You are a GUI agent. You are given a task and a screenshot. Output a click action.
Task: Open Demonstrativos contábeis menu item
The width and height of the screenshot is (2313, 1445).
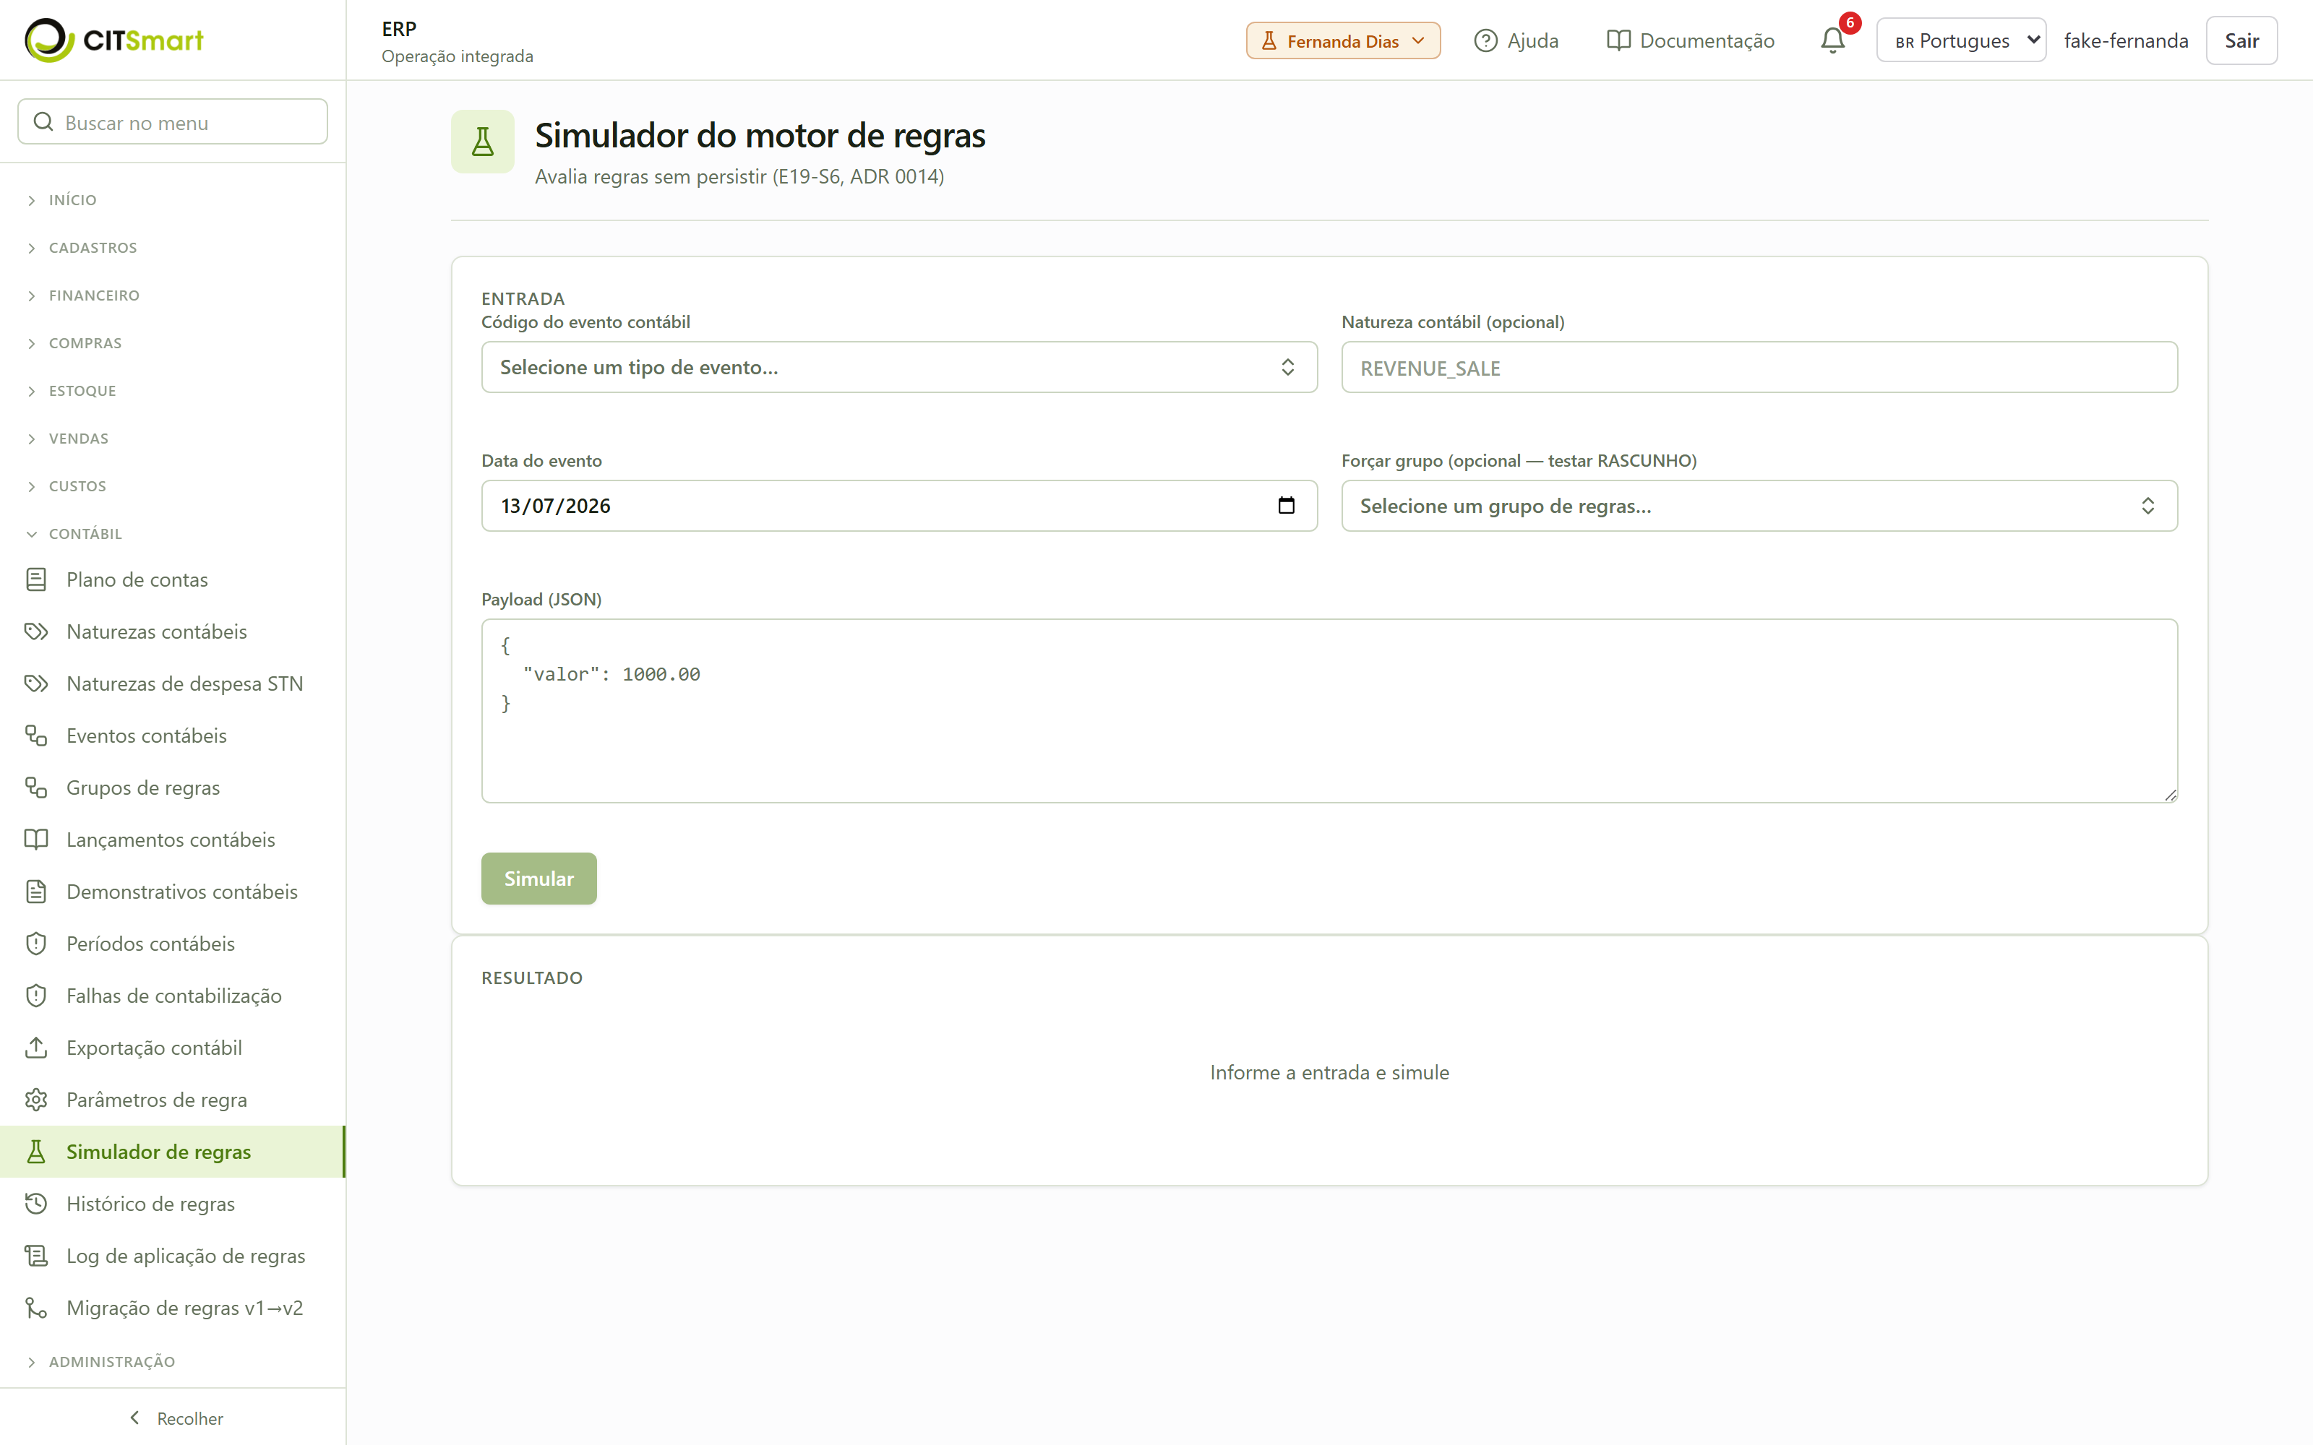point(173,892)
